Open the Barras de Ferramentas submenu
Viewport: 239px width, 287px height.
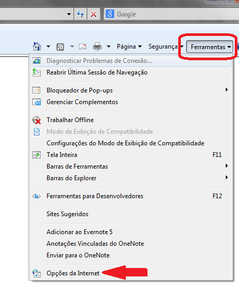coord(131,166)
